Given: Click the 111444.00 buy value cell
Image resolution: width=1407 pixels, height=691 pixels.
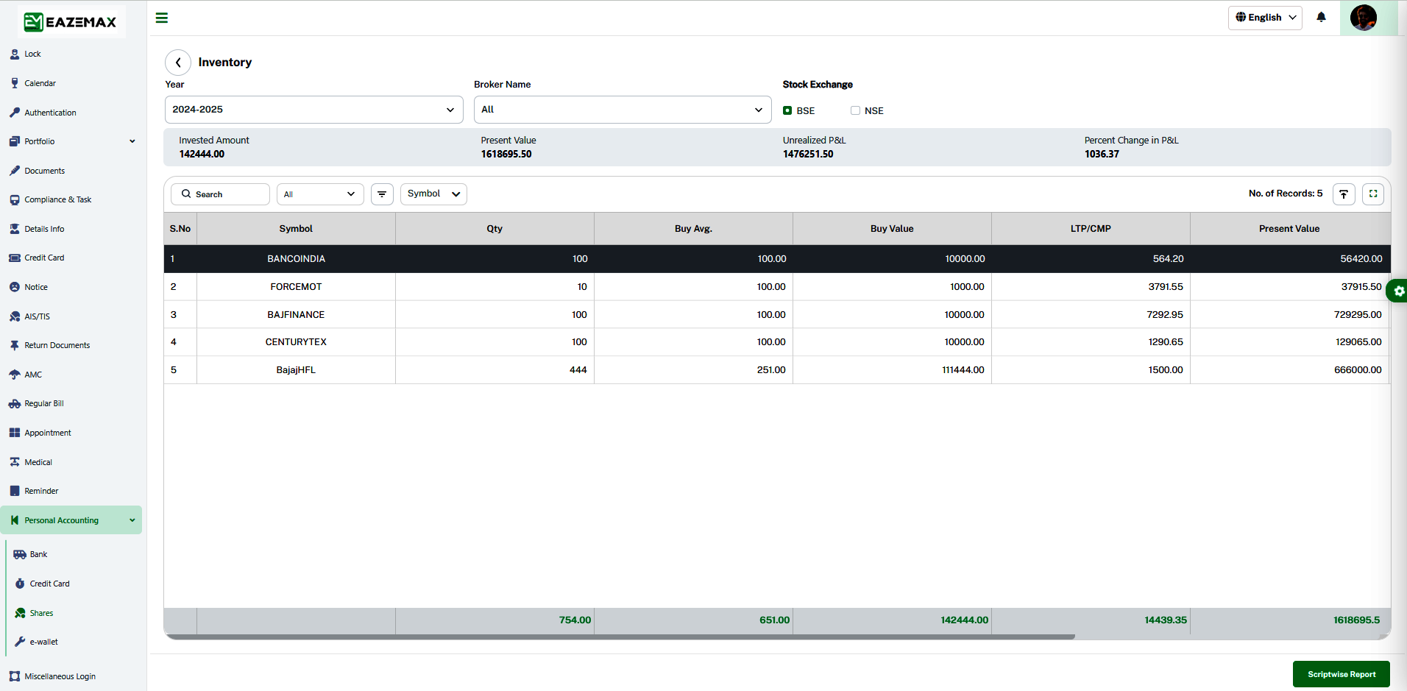Looking at the screenshot, I should coord(892,370).
